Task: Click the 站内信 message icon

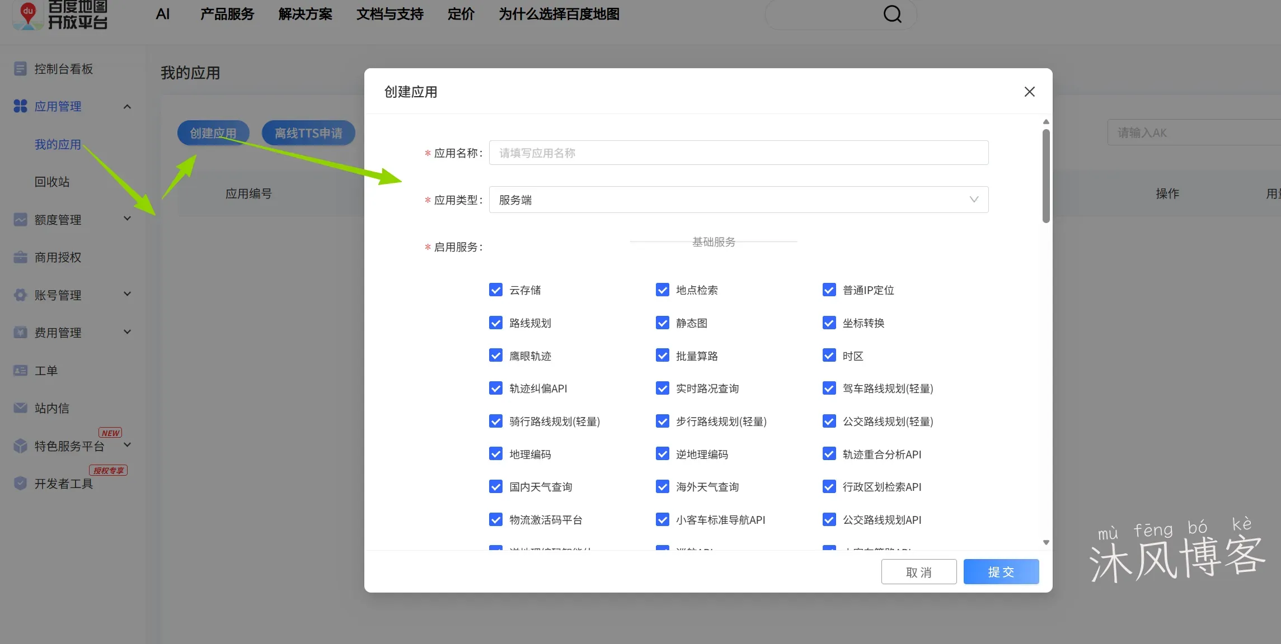Action: pyautogui.click(x=20, y=408)
